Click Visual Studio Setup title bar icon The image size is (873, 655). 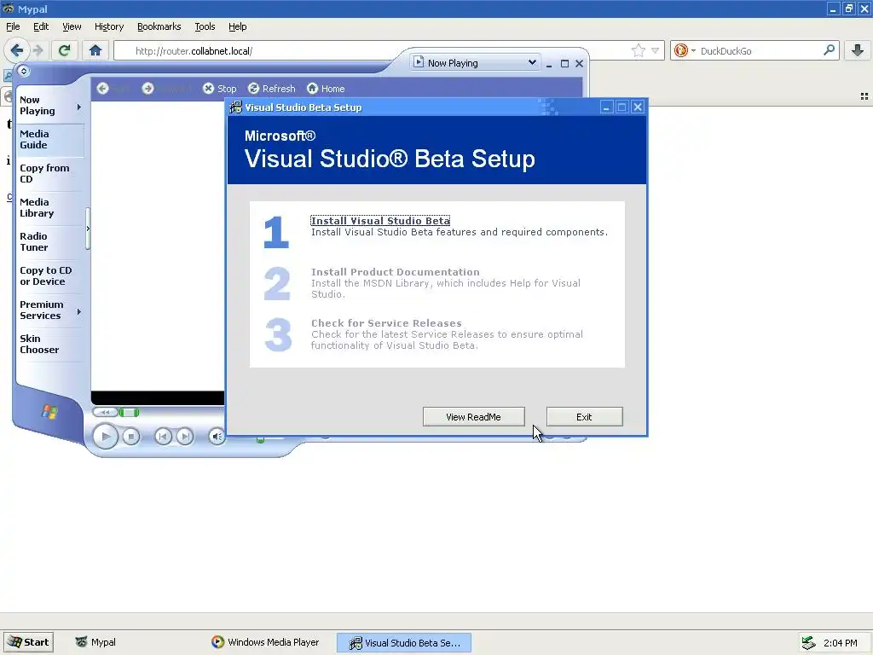(x=236, y=107)
